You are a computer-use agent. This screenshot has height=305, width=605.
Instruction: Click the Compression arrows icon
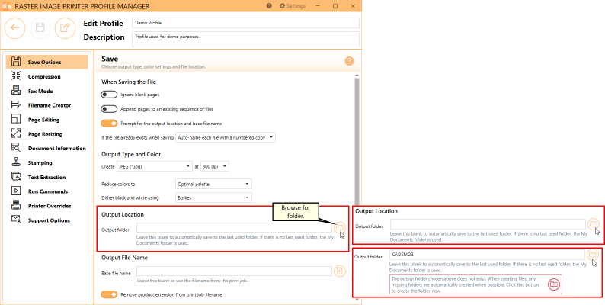pos(16,76)
